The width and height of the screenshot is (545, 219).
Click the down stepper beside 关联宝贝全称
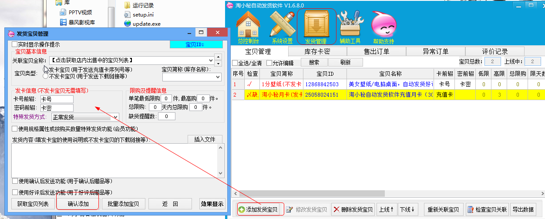pyautogui.click(x=219, y=64)
